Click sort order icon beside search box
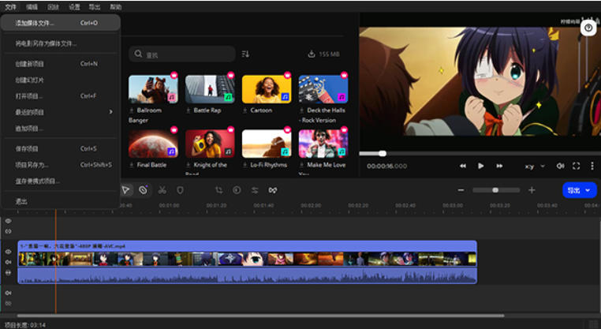 coord(245,54)
